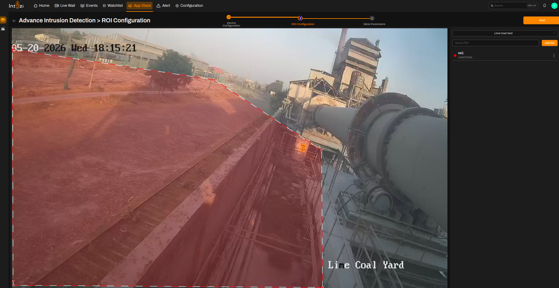Open the Live Wall menu

click(x=65, y=6)
